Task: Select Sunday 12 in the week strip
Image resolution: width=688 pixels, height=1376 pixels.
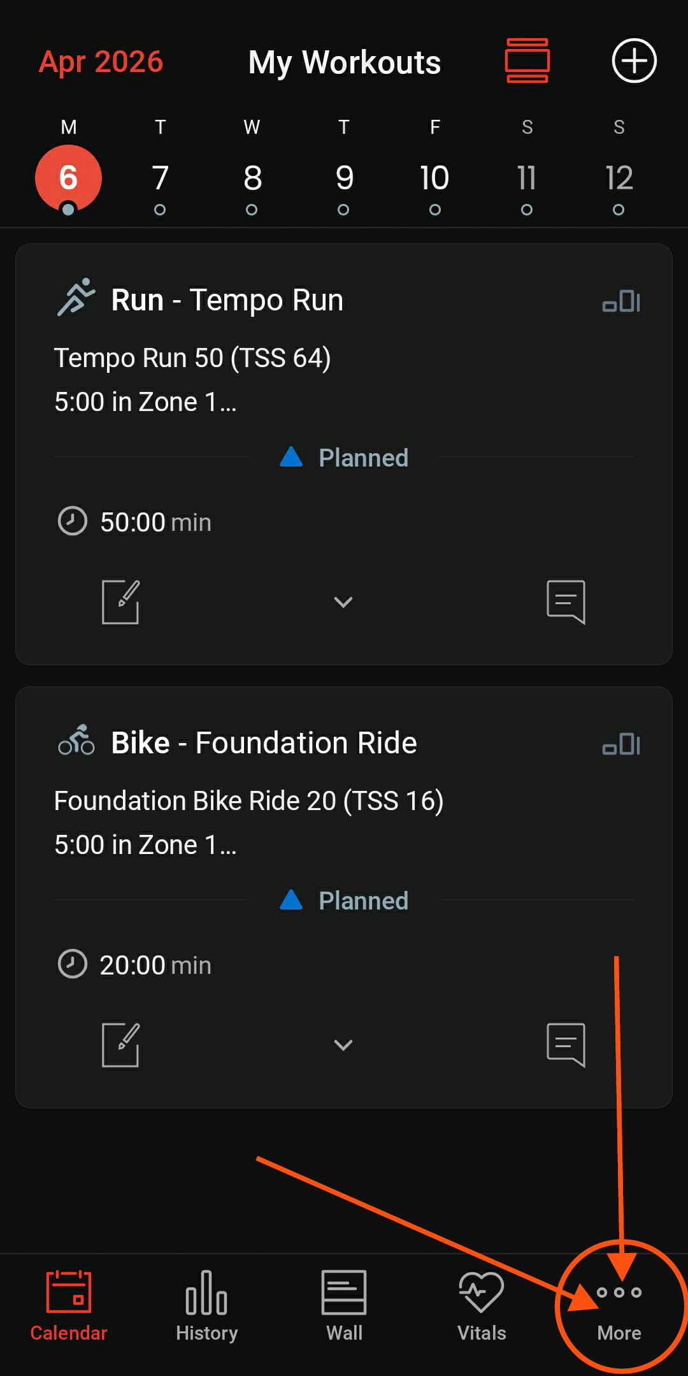Action: tap(619, 178)
